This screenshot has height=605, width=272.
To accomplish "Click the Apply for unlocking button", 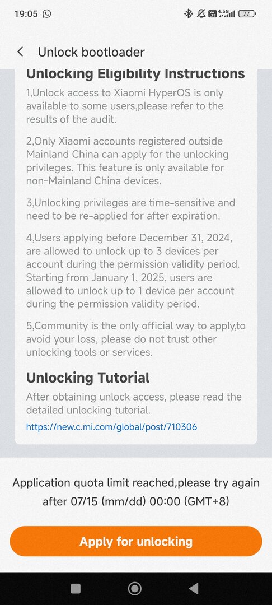I will [x=135, y=541].
